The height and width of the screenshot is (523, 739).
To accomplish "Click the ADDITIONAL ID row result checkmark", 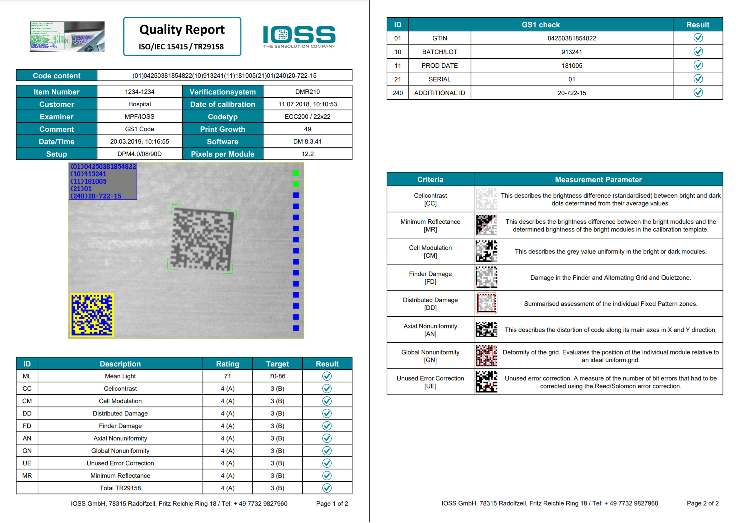I will (699, 93).
